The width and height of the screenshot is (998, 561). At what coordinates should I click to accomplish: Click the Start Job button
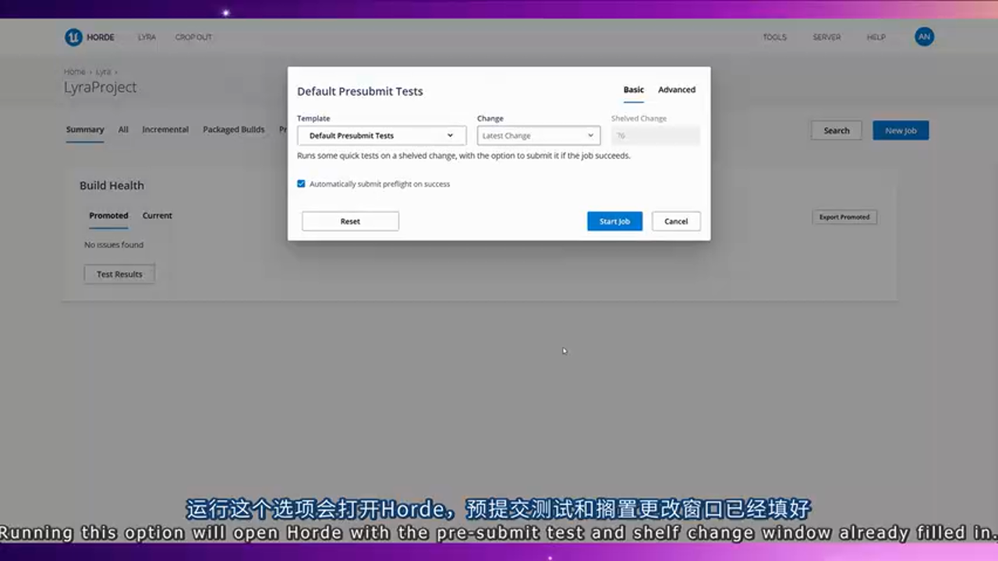614,221
